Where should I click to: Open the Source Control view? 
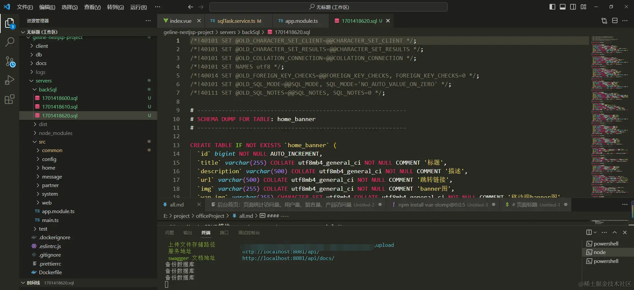[x=10, y=61]
